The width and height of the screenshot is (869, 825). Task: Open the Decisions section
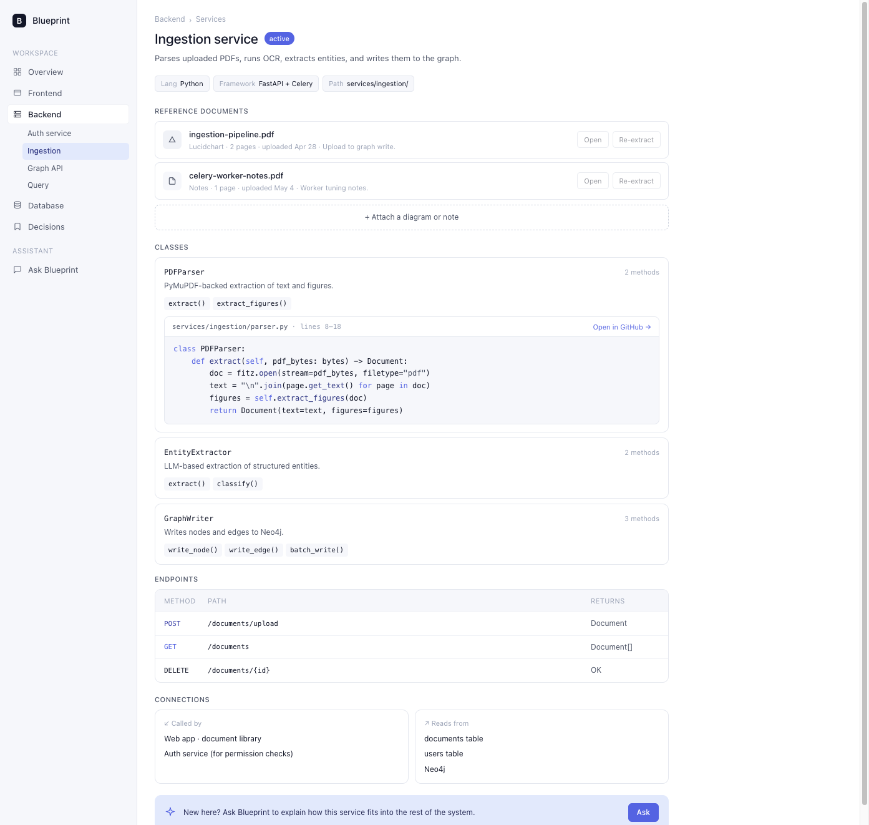[69, 227]
